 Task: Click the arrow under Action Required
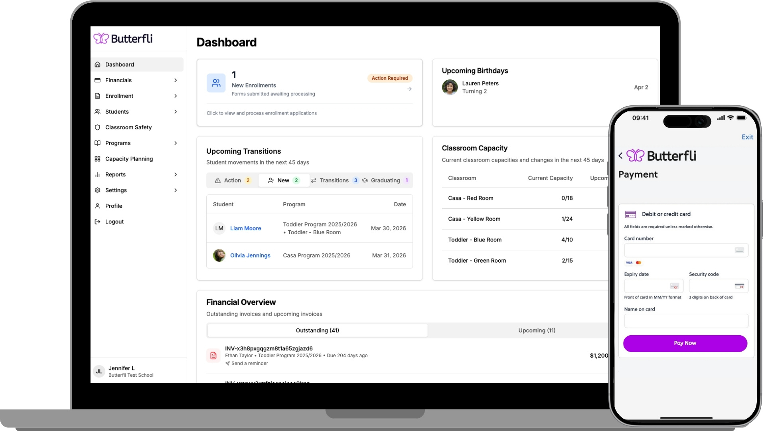click(x=409, y=89)
